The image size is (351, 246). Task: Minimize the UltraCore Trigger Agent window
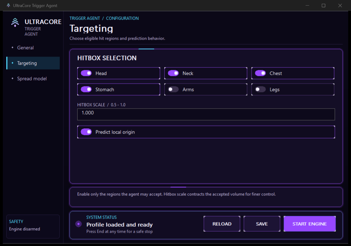coord(307,5)
